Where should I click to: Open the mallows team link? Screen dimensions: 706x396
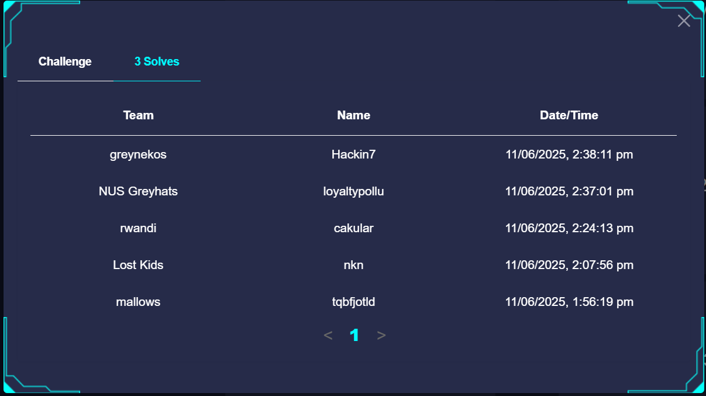tap(139, 302)
